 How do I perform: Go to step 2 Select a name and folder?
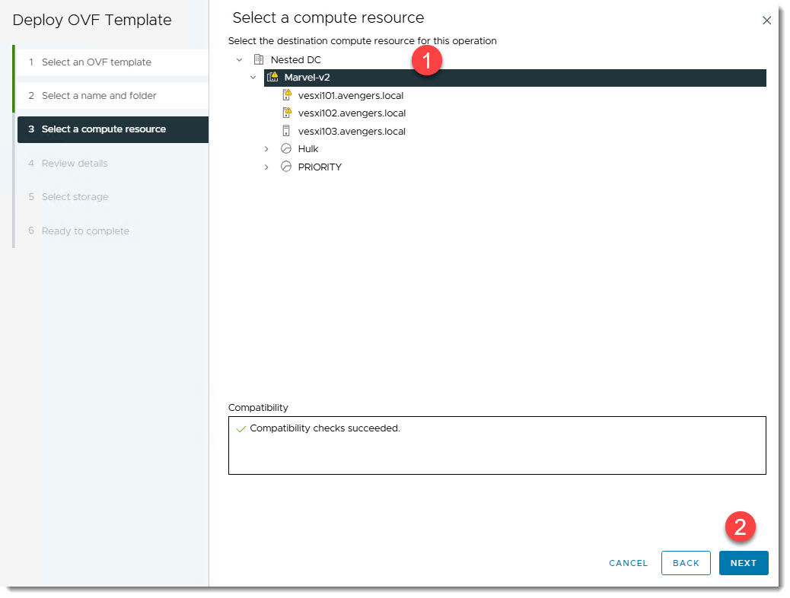pos(99,96)
